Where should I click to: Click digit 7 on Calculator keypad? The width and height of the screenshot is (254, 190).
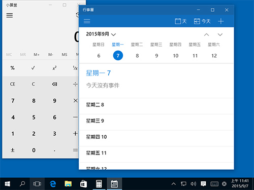(13, 101)
